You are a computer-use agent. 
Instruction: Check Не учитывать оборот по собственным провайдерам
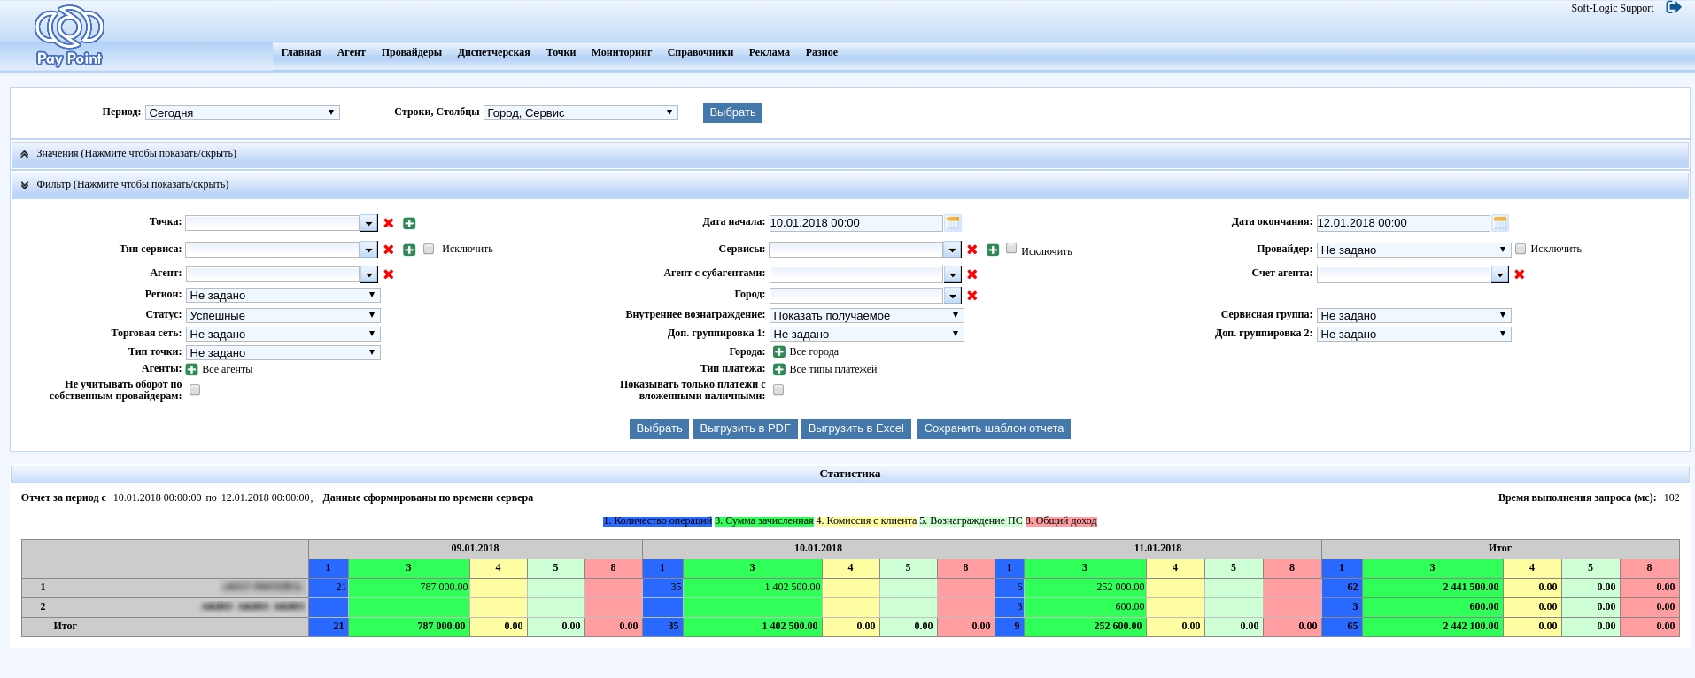click(x=195, y=389)
